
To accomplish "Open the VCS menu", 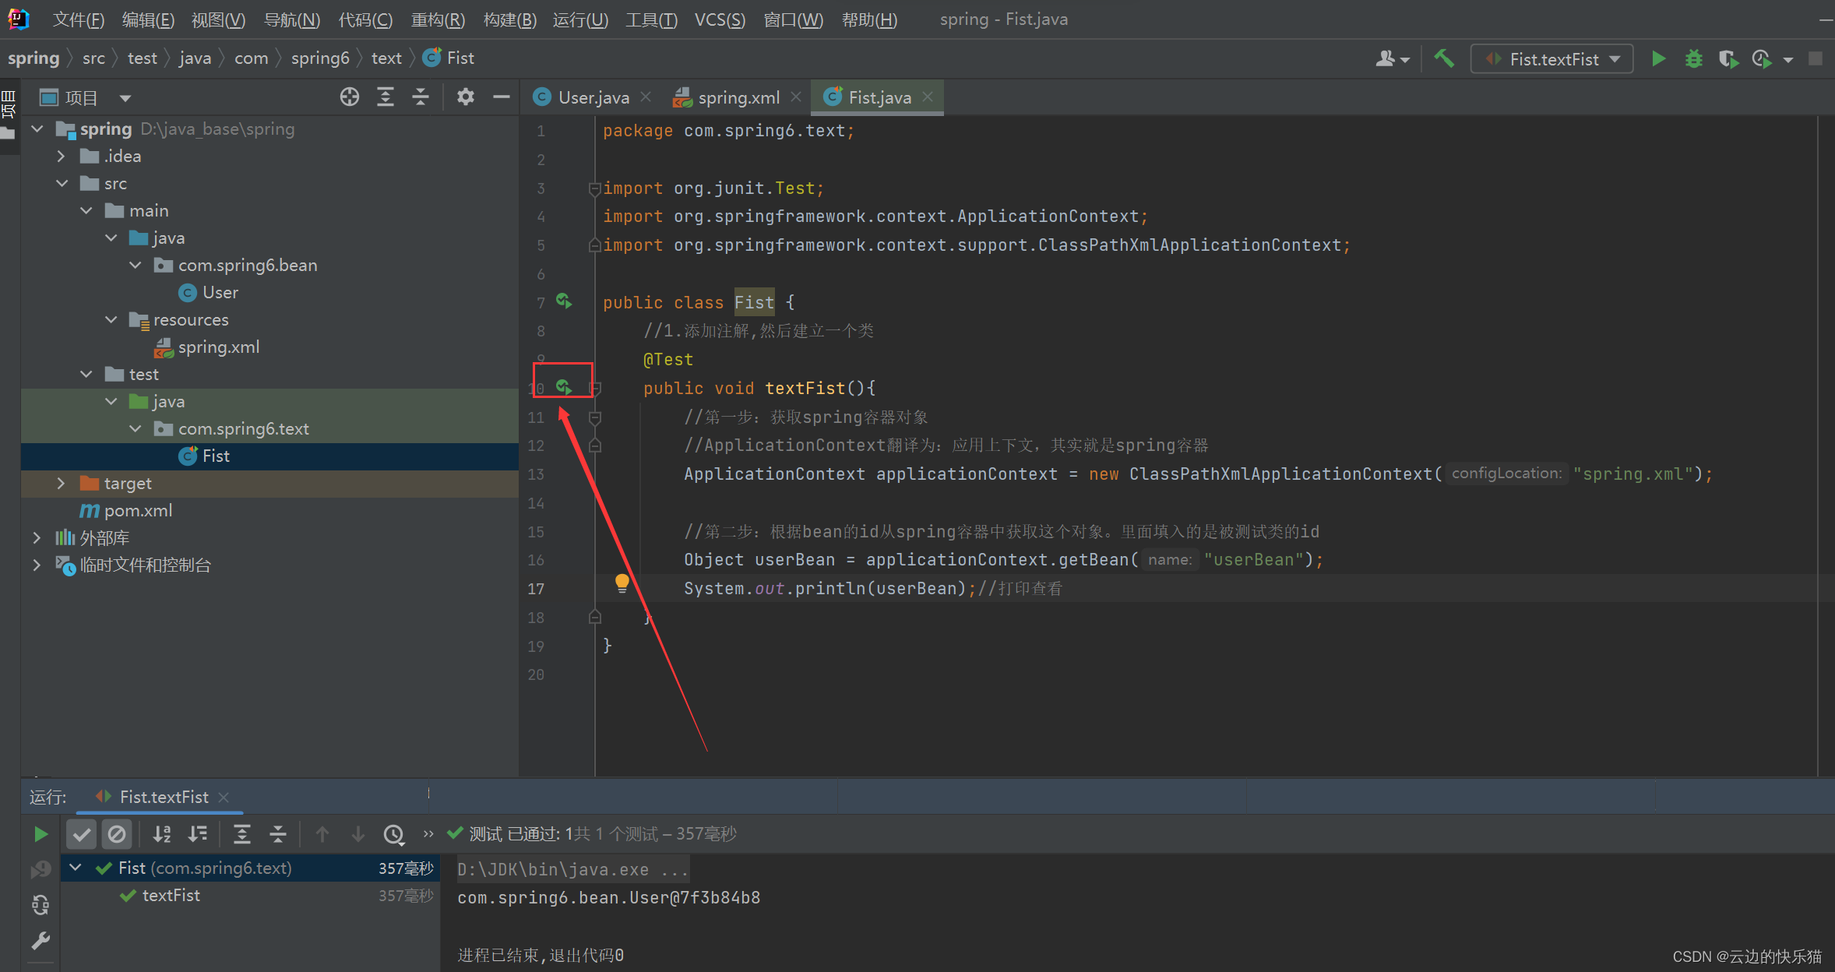I will tap(720, 19).
